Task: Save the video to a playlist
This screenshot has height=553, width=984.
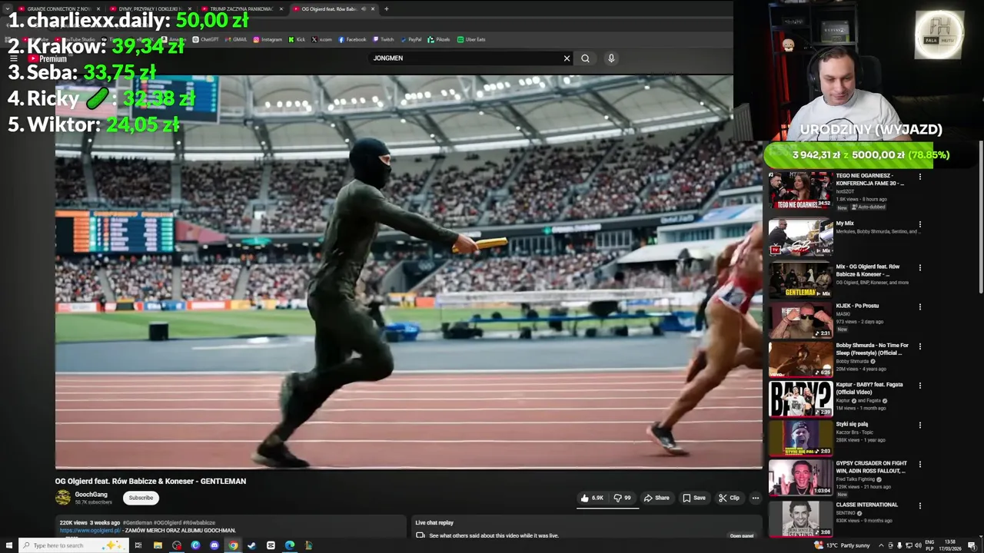Action: coord(694,498)
